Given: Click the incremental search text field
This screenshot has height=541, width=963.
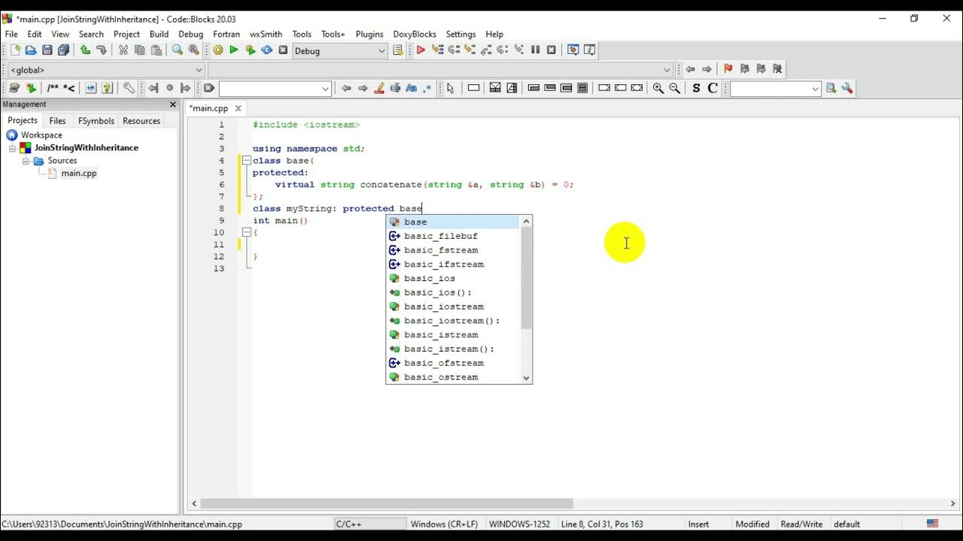Looking at the screenshot, I should click(269, 89).
